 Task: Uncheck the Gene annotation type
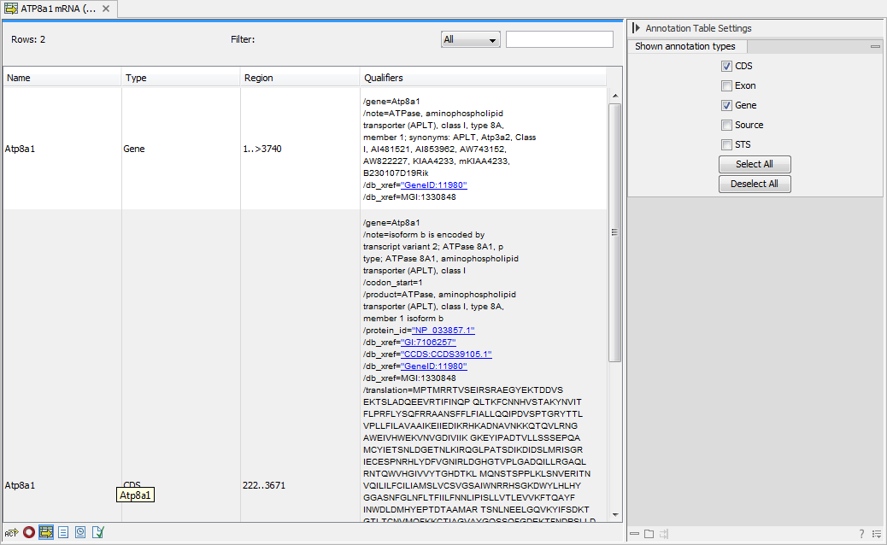[727, 105]
